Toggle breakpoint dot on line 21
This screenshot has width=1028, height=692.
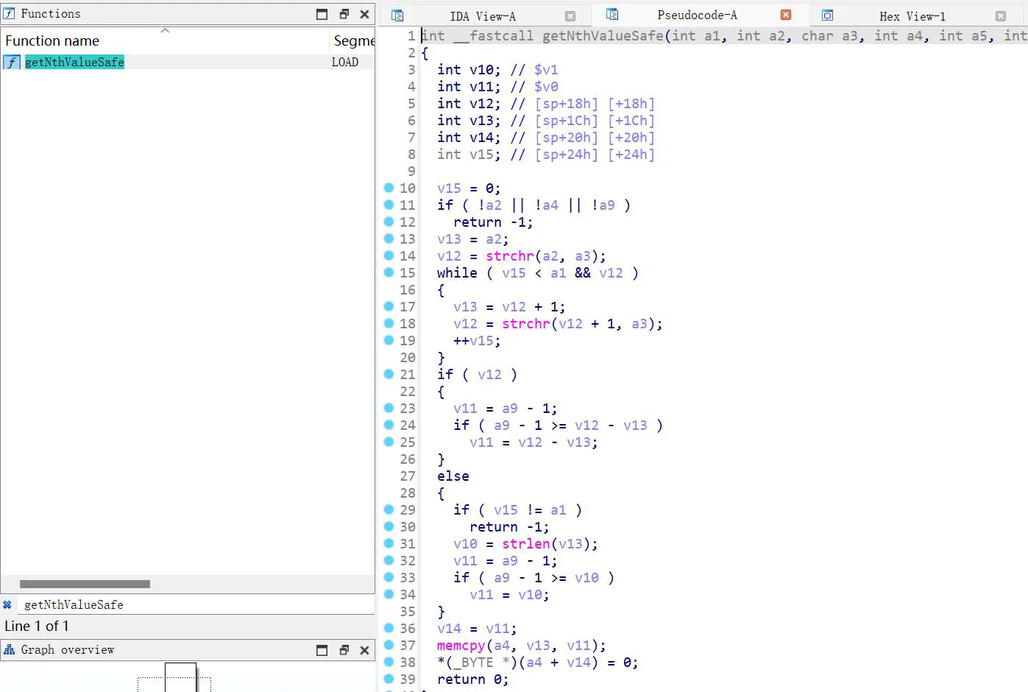(x=389, y=374)
